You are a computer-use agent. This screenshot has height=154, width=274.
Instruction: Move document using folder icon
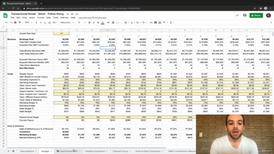pos(72,14)
